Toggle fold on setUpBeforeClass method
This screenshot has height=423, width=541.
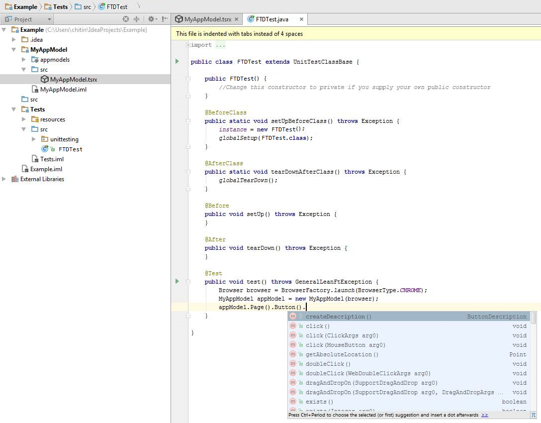(188, 121)
